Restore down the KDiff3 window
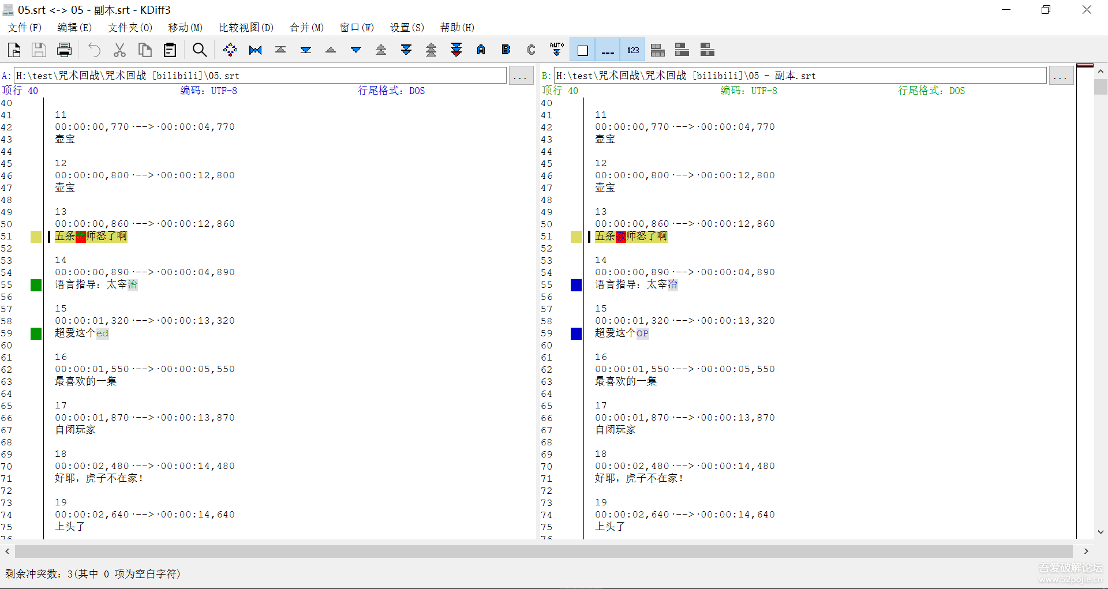 click(1046, 10)
